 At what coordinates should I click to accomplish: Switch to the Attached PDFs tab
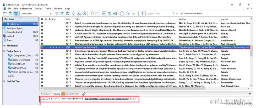coord(71,94)
